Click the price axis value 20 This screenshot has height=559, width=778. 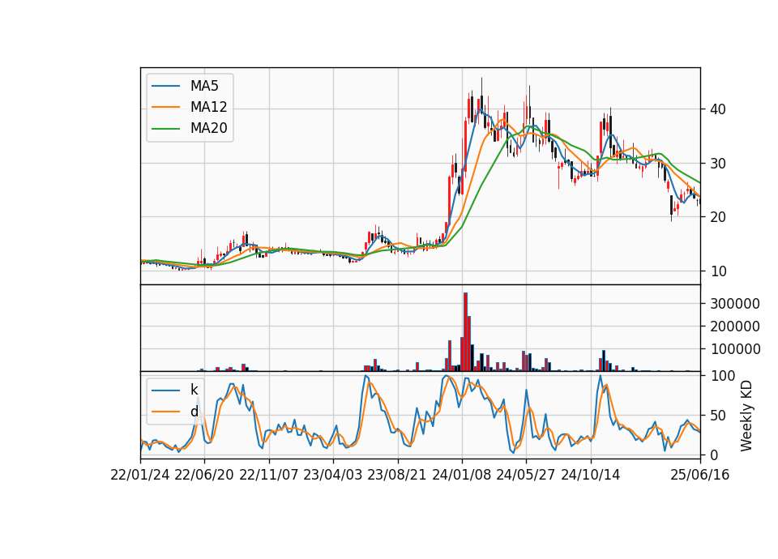718,217
